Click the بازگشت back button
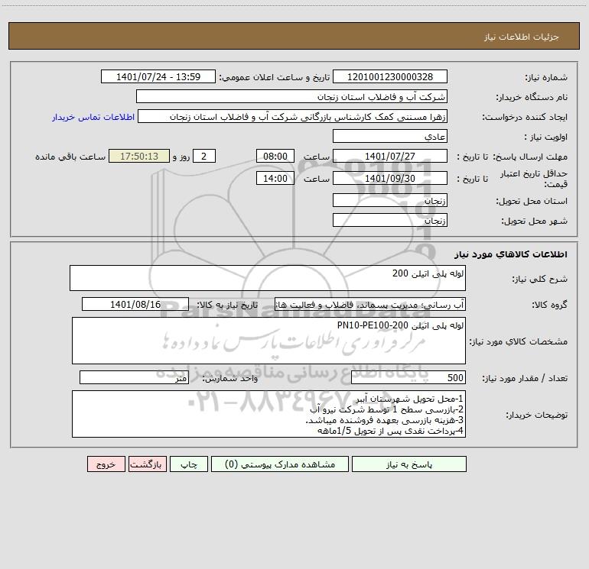 tap(147, 464)
